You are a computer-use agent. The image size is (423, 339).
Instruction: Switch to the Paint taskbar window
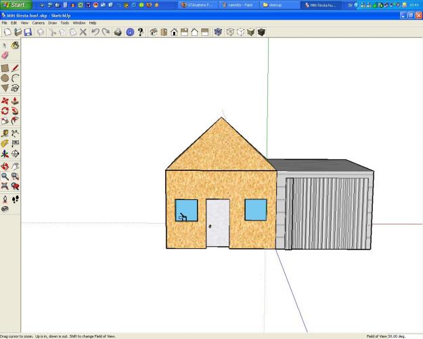[x=238, y=5]
